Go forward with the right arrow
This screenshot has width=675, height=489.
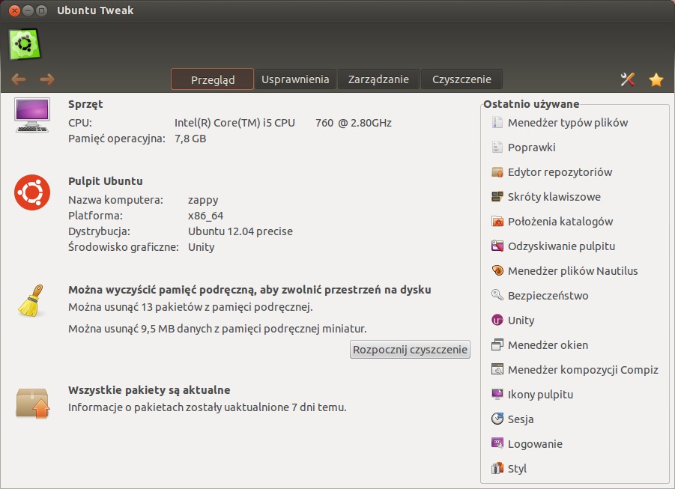pos(47,79)
